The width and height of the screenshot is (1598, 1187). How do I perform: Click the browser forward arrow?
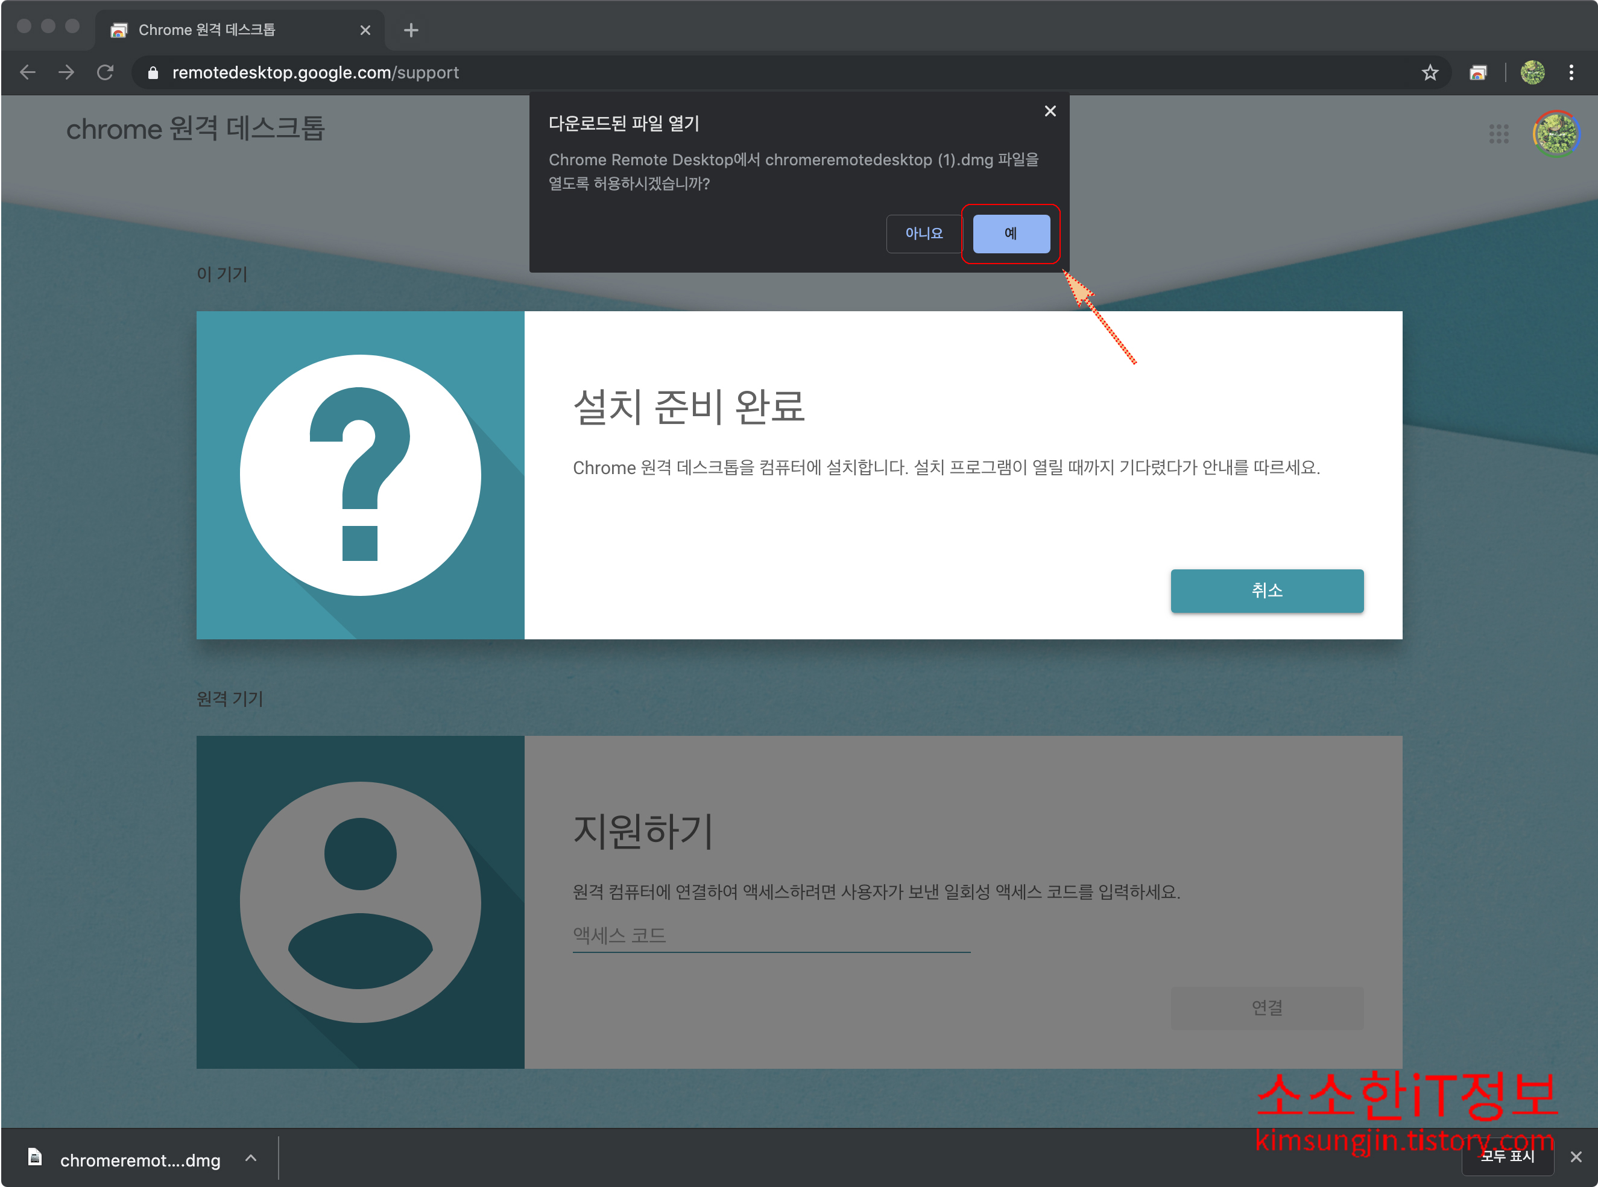point(66,72)
